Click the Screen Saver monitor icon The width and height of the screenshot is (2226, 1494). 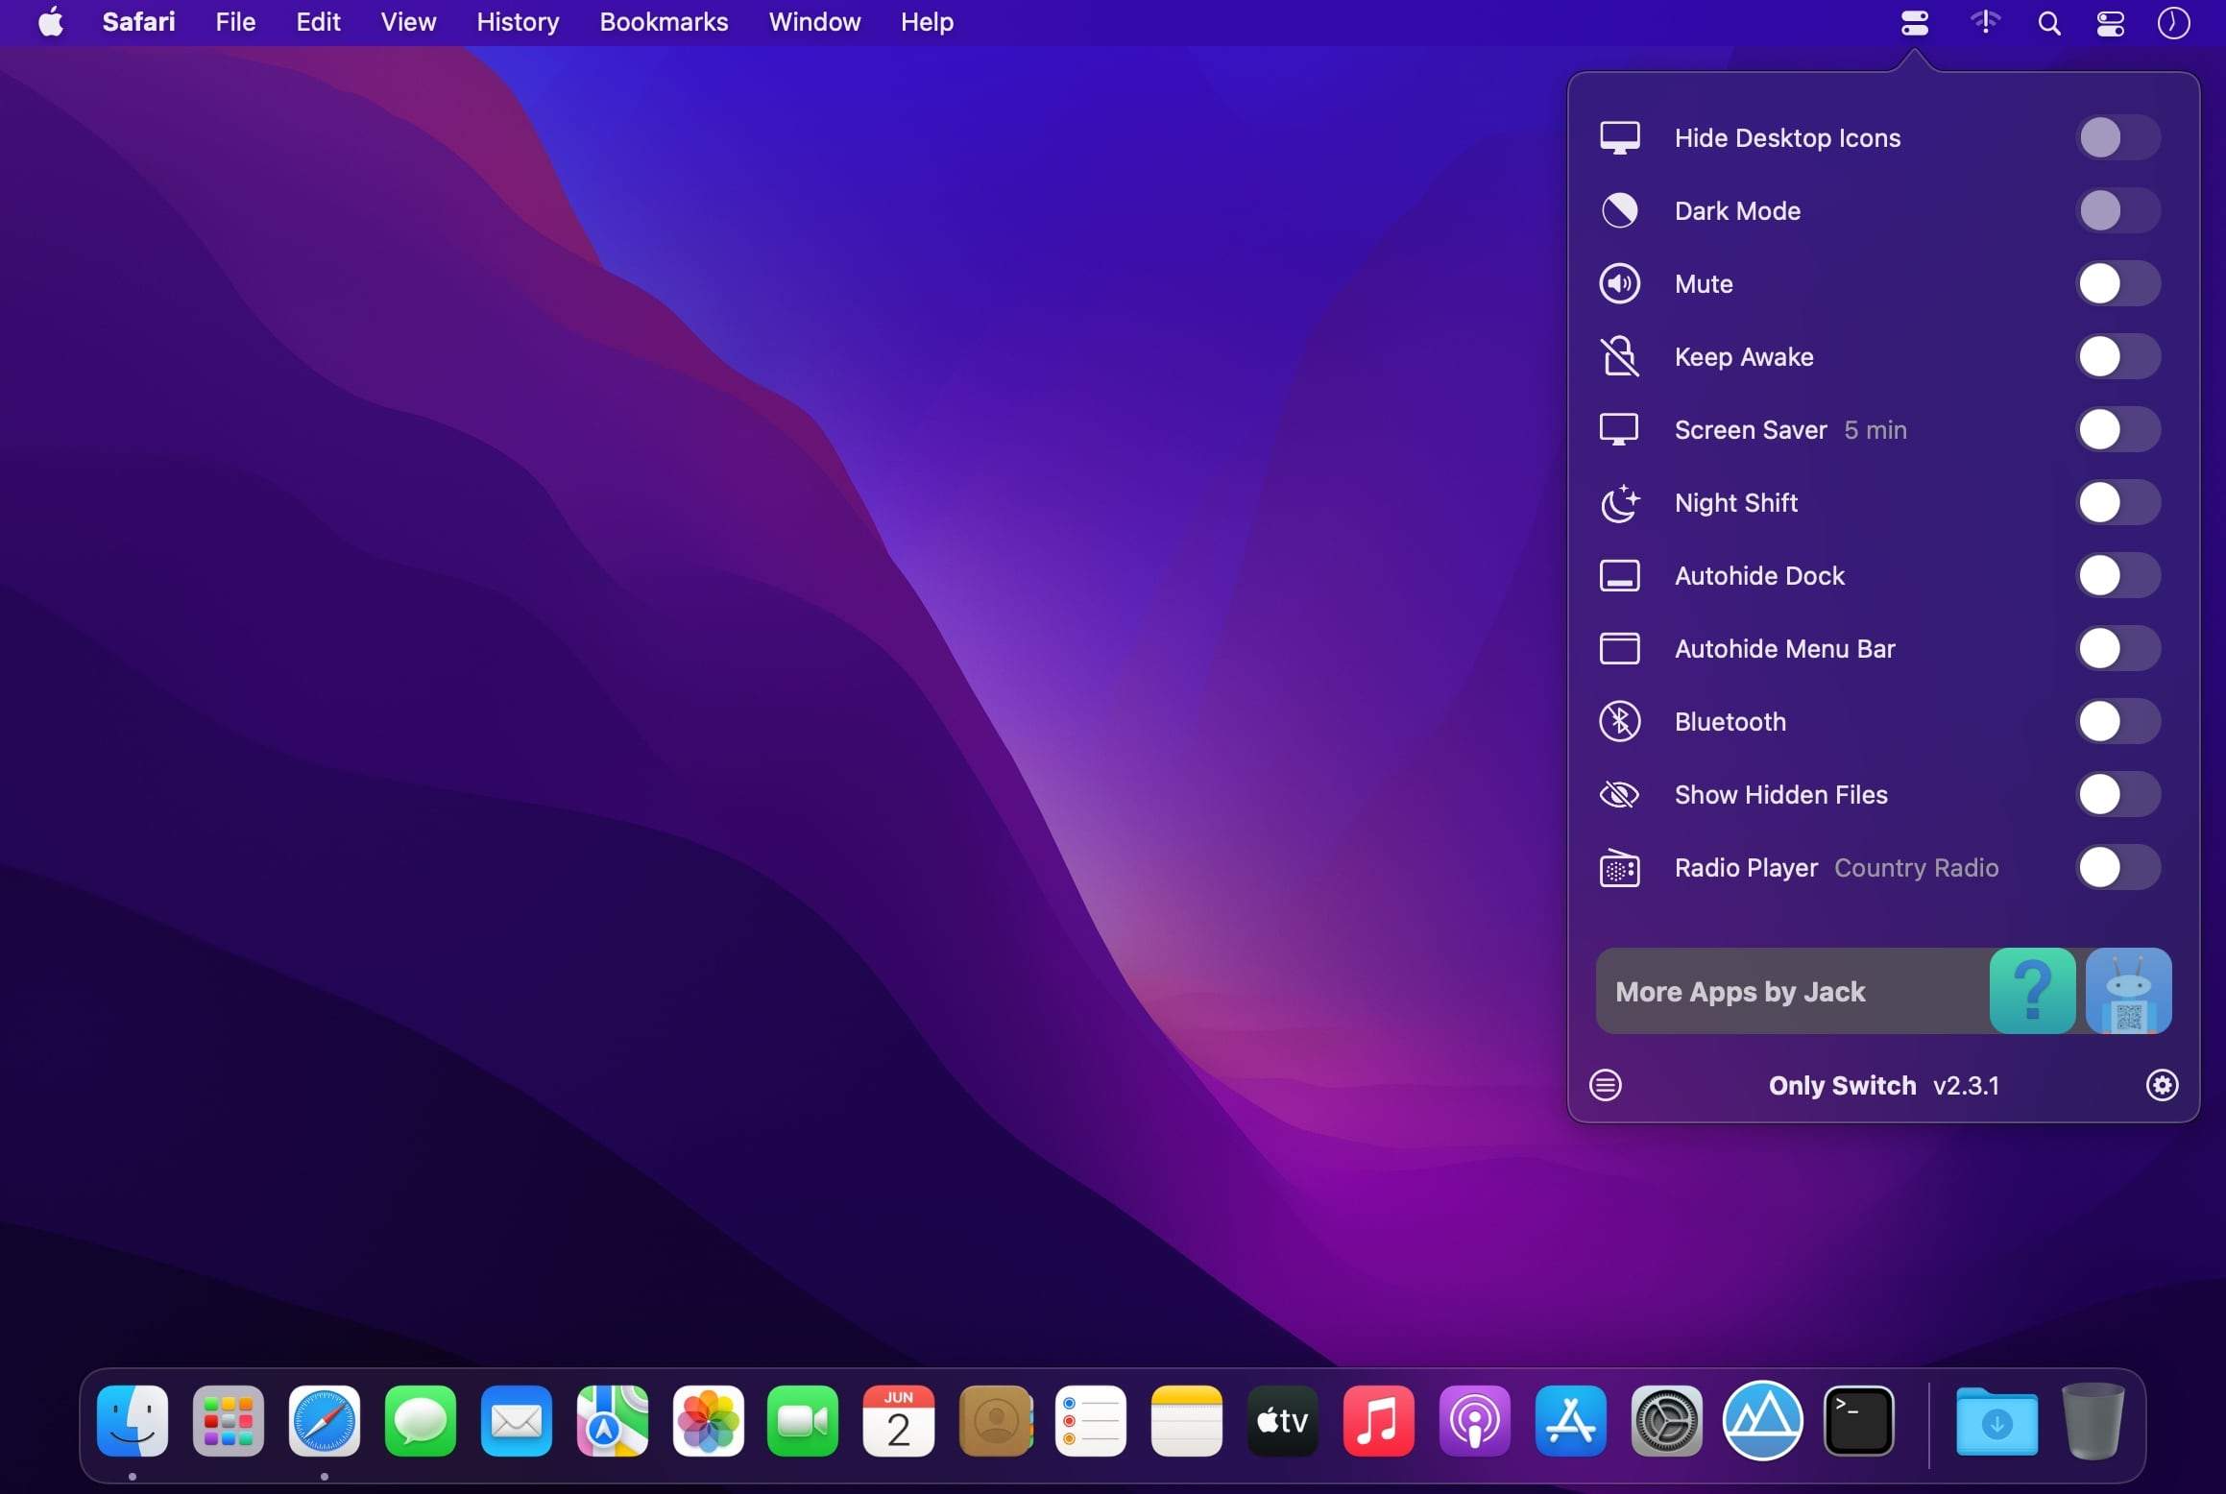click(1619, 428)
